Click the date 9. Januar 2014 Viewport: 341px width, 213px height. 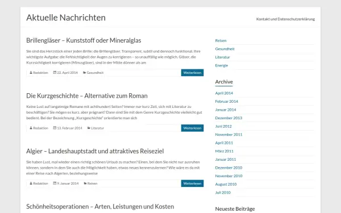click(x=68, y=183)
